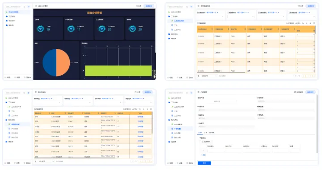Click the refresh icon above the link-column table

140,109
